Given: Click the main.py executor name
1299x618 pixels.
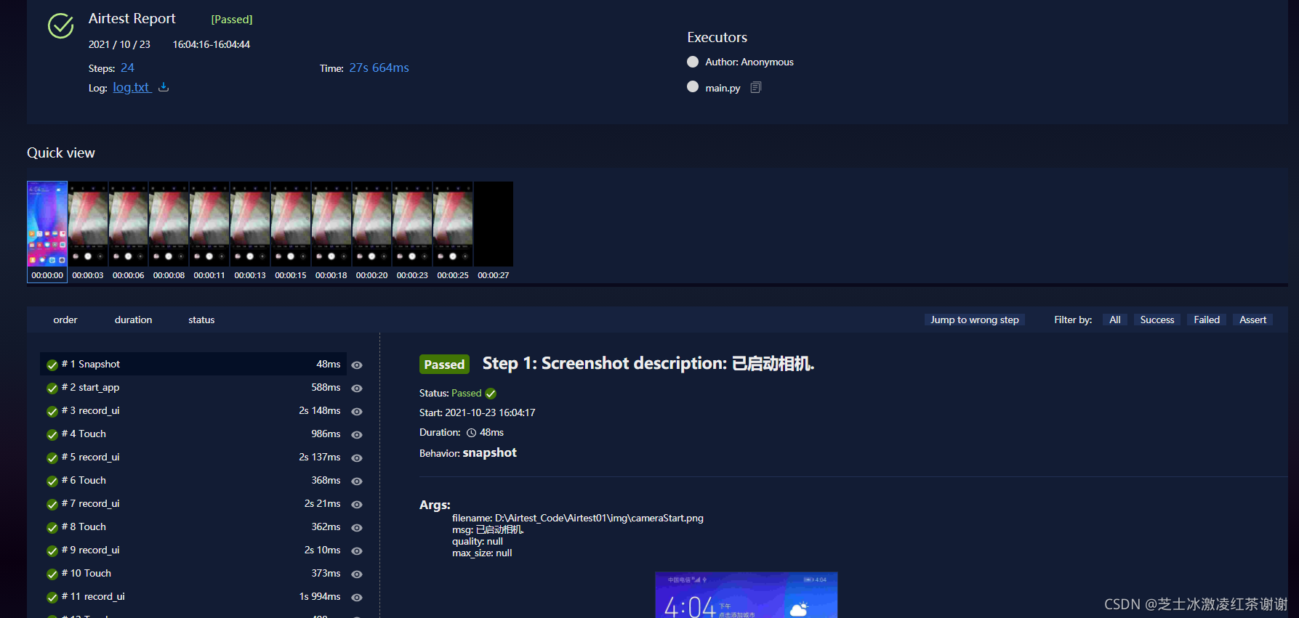Looking at the screenshot, I should pyautogui.click(x=723, y=88).
